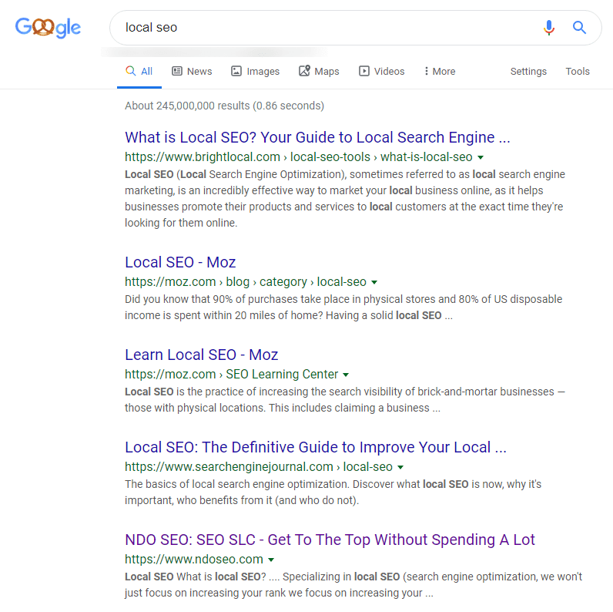
Task: Open the "NDO SEO: SEO SLC" result
Action: pyautogui.click(x=330, y=540)
